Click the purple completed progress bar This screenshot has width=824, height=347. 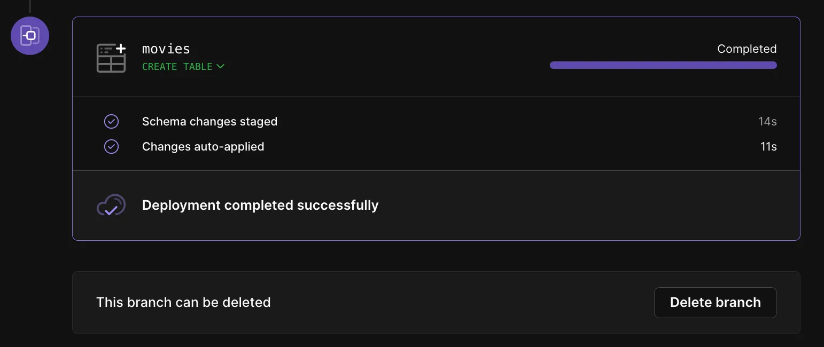point(663,65)
